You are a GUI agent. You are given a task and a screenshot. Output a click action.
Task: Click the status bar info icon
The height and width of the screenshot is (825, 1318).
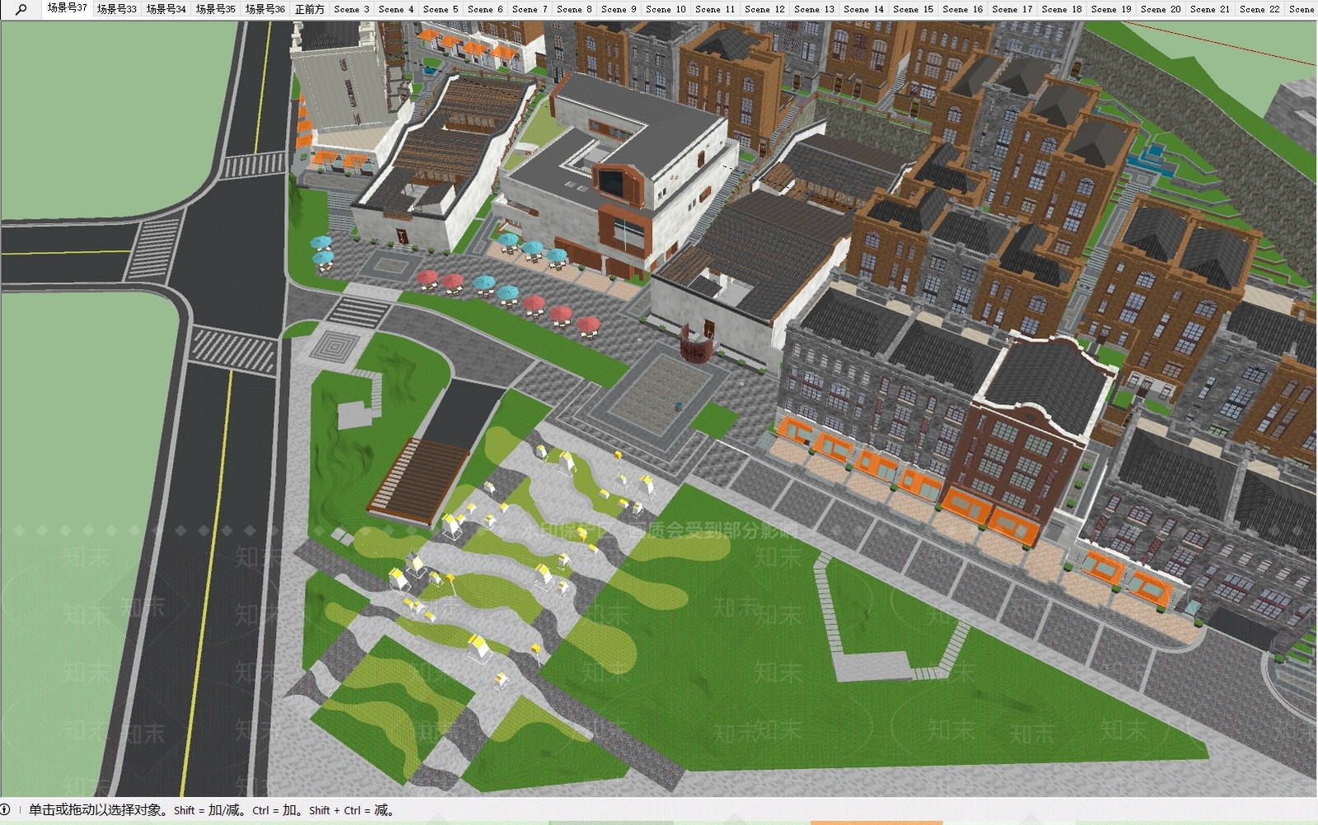[x=5, y=810]
